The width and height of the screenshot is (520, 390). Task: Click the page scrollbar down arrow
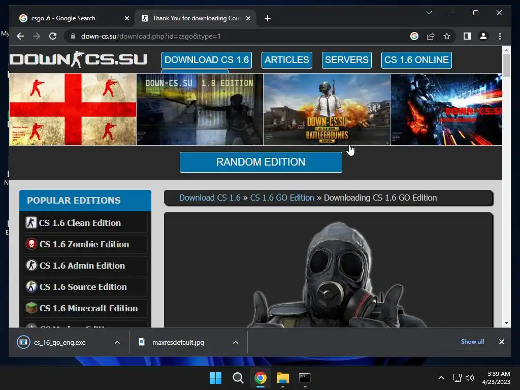506,322
